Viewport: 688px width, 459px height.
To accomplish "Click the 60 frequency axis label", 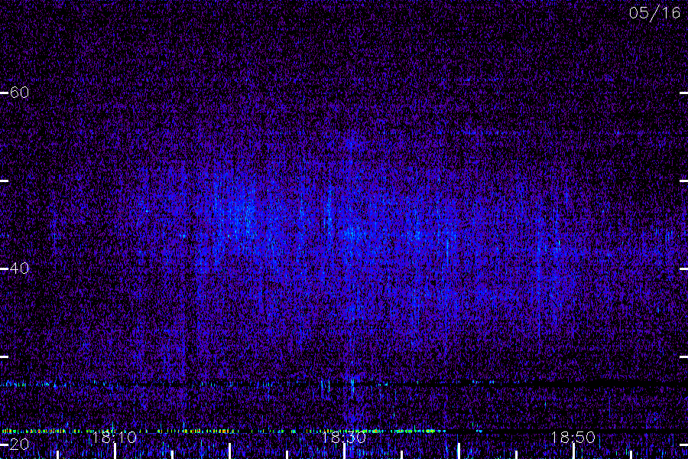I will 19,93.
